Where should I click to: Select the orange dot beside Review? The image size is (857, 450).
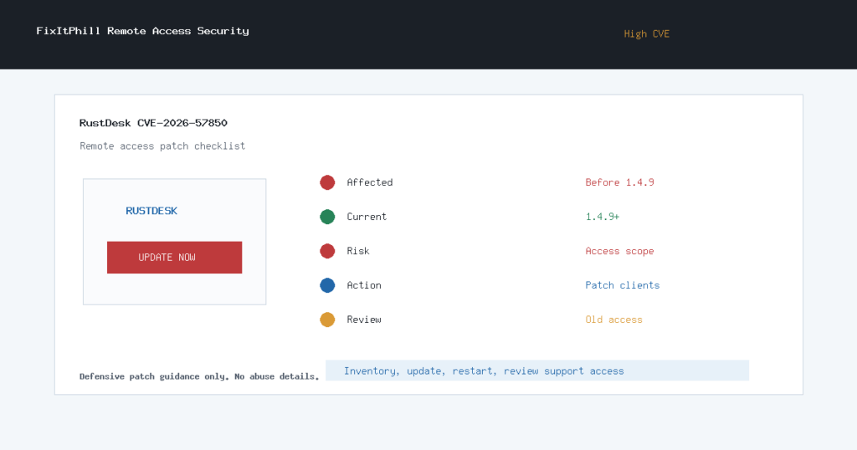pyautogui.click(x=327, y=320)
